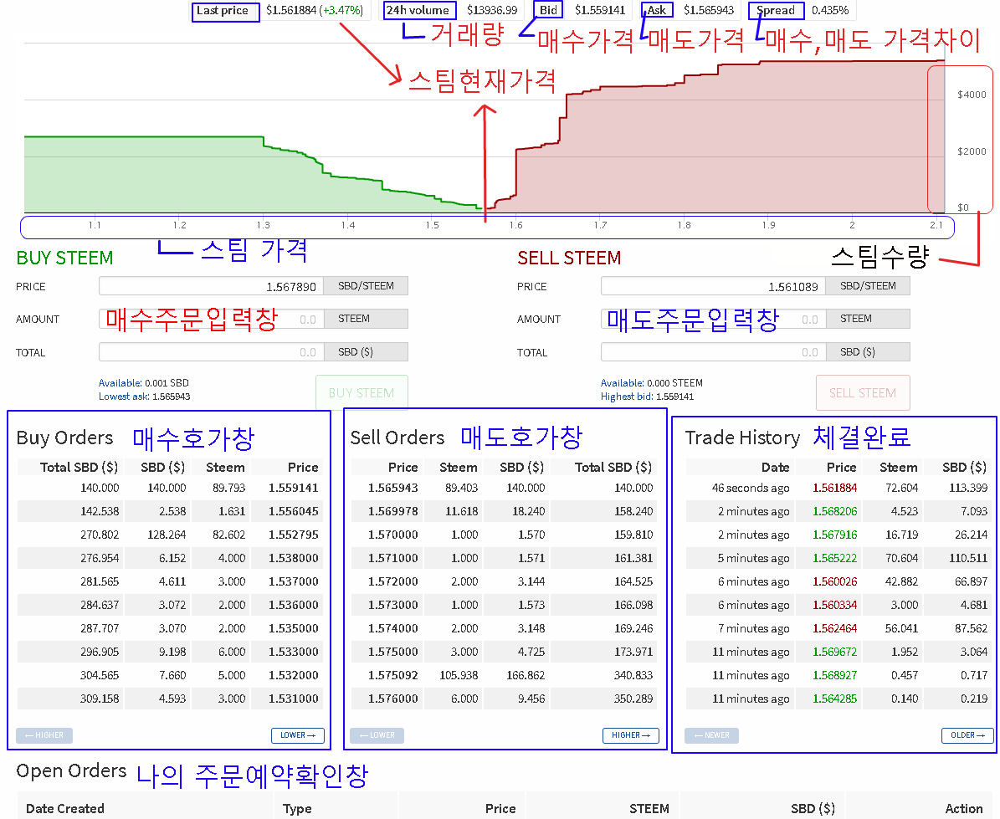Select sell order priced 1.565943
Image resolution: width=1000 pixels, height=819 pixels.
[x=505, y=488]
